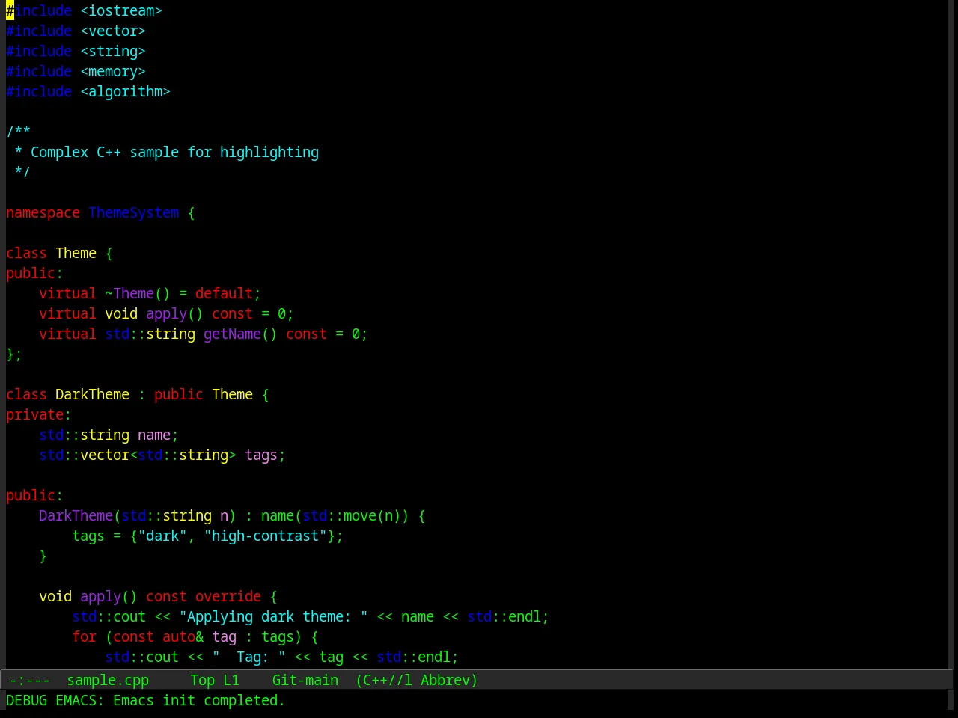Click "Applying dark theme: " string
Image resolution: width=958 pixels, height=718 pixels.
(x=273, y=616)
